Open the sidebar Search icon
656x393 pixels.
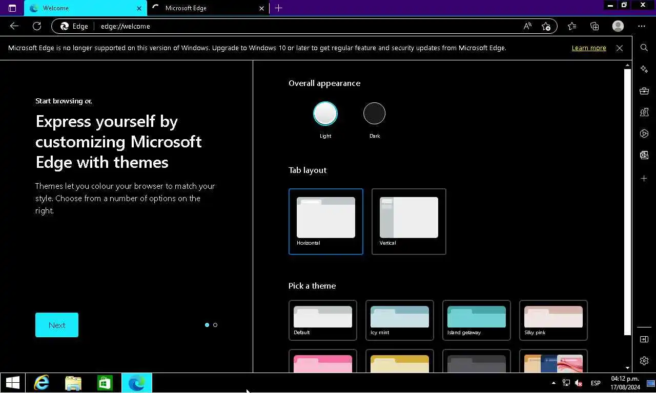click(x=644, y=48)
